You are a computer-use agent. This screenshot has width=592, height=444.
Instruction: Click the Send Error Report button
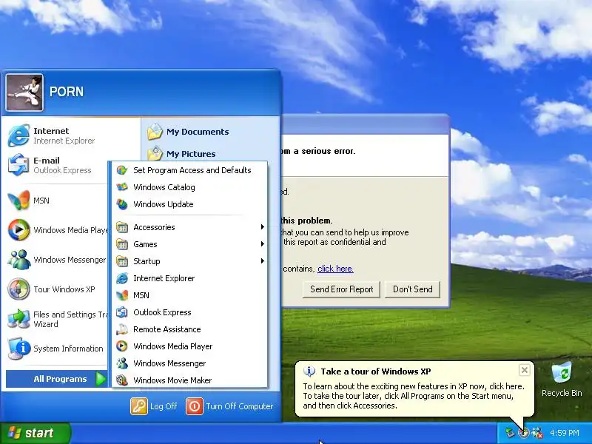pyautogui.click(x=341, y=289)
